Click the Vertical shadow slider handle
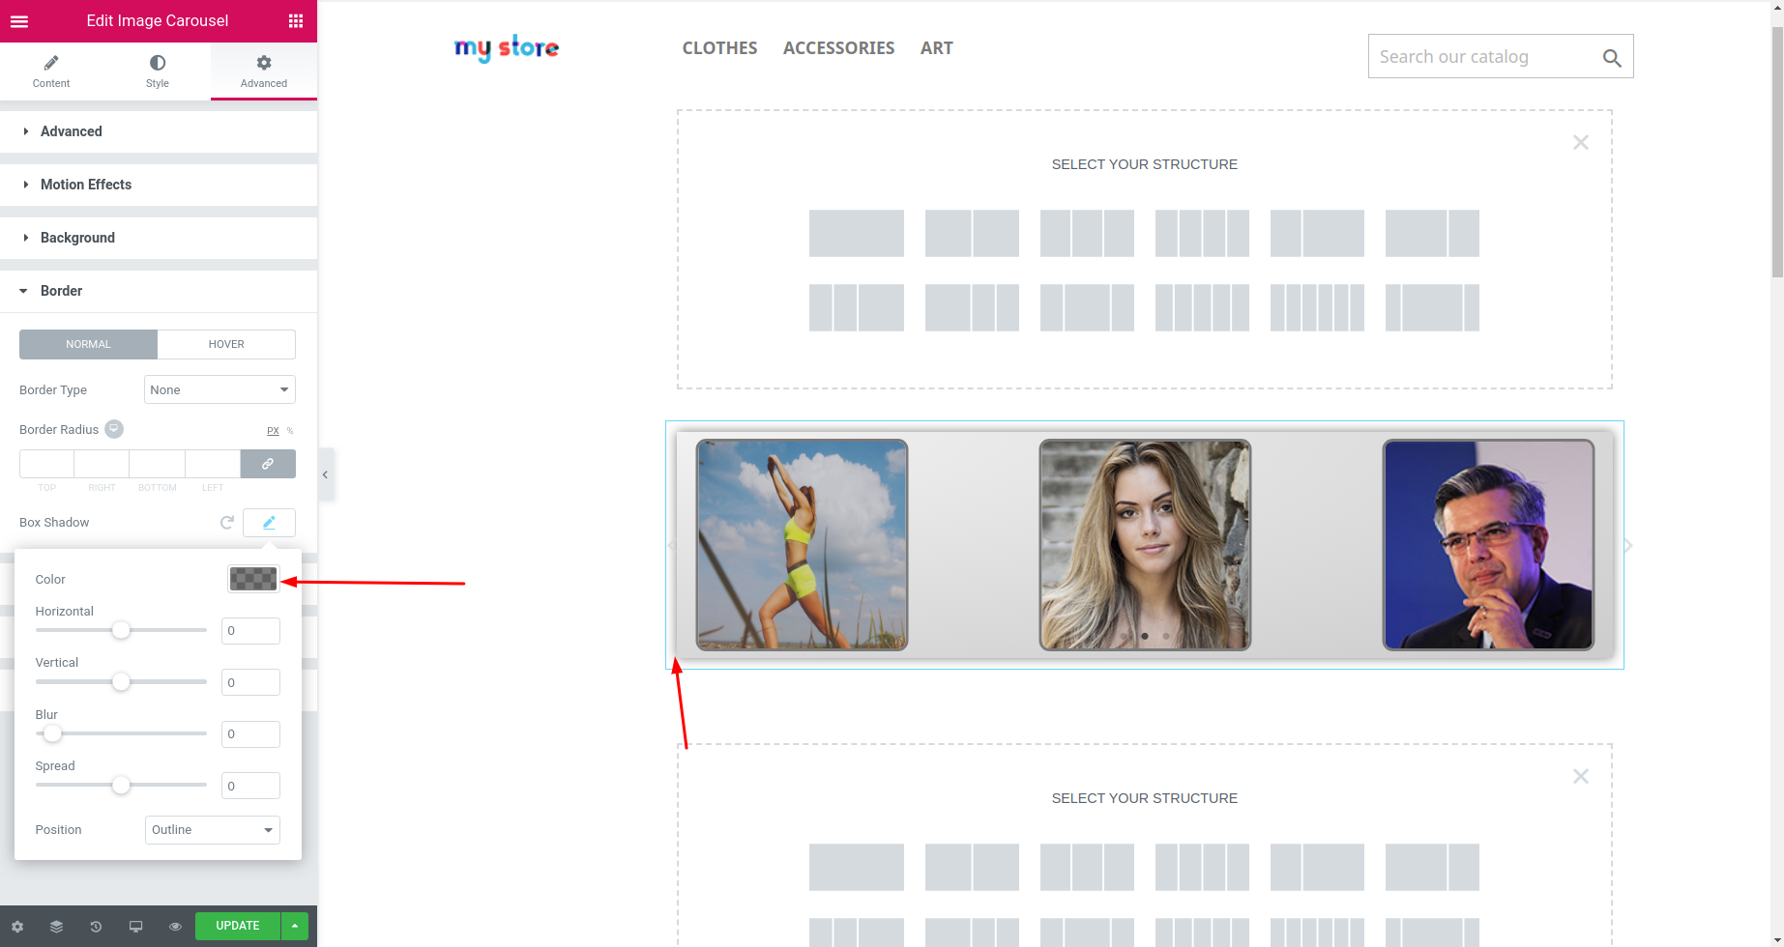This screenshot has height=947, width=1784. [x=121, y=682]
